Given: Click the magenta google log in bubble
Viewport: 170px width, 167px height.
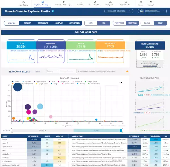Looking at the screenshot, I should (x=29, y=112).
